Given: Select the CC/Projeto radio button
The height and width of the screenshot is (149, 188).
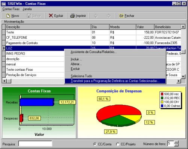Looking at the screenshot, I should pos(118,144).
